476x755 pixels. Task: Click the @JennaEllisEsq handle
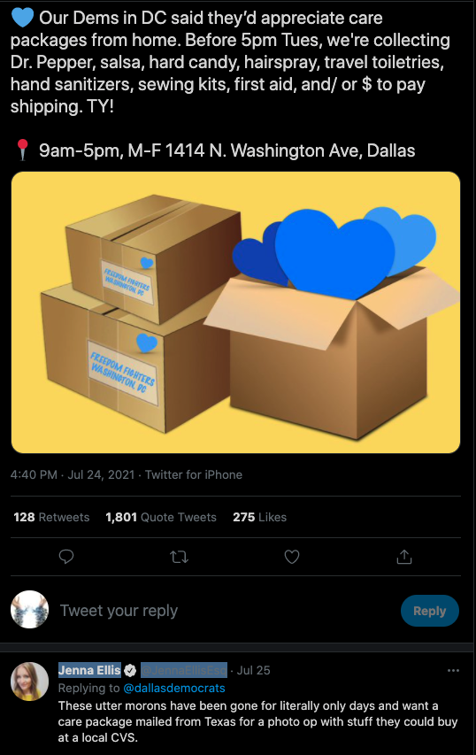point(183,670)
